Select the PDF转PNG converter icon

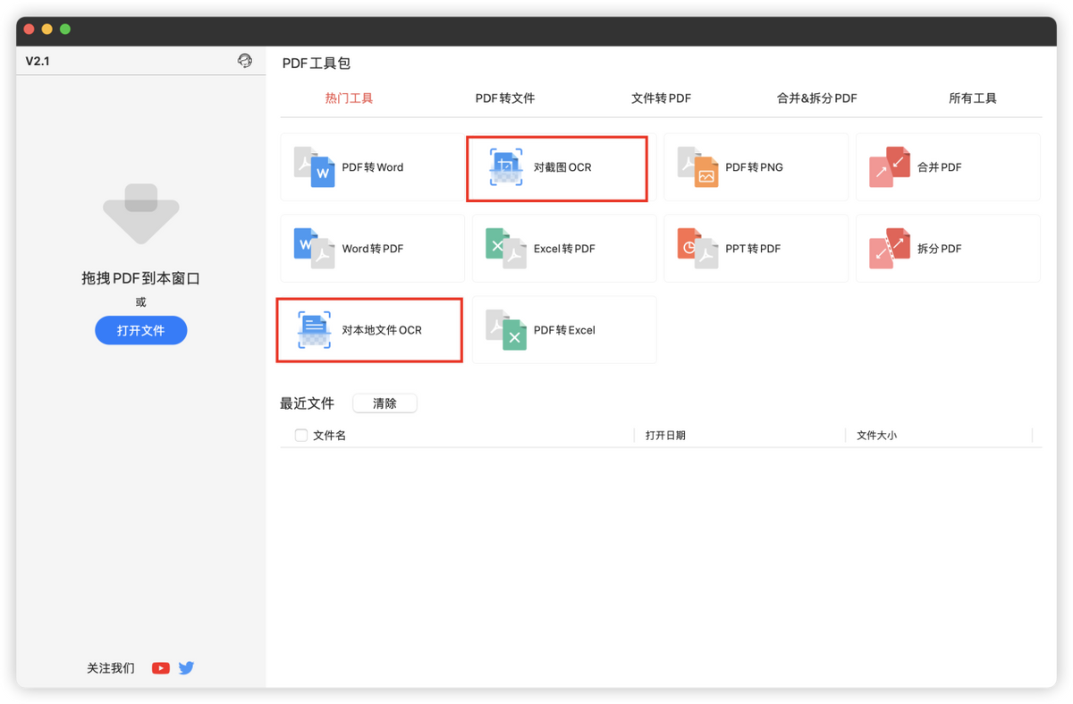point(697,167)
